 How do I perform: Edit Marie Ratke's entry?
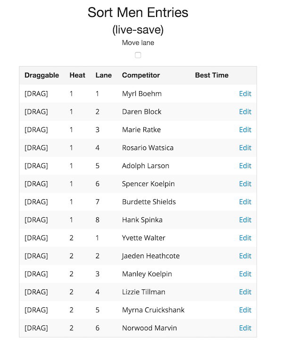(245, 130)
